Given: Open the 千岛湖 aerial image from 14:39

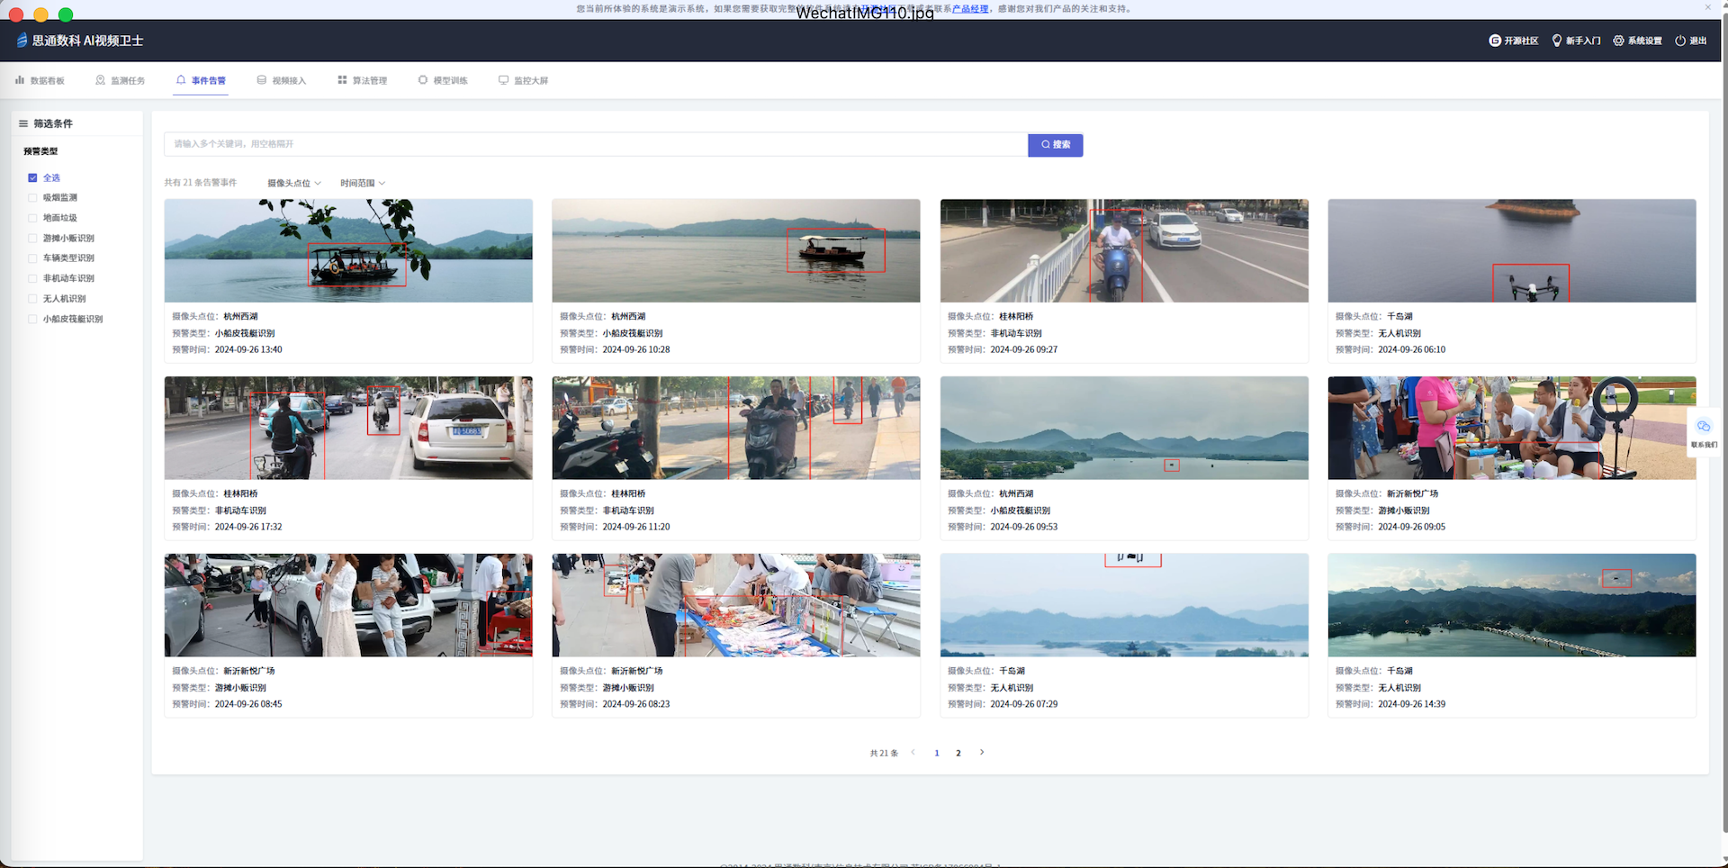Looking at the screenshot, I should click(x=1512, y=605).
